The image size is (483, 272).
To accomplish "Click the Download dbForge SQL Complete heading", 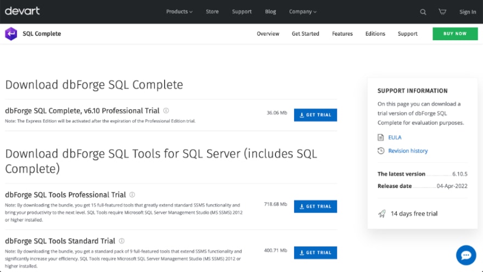I will [x=94, y=85].
